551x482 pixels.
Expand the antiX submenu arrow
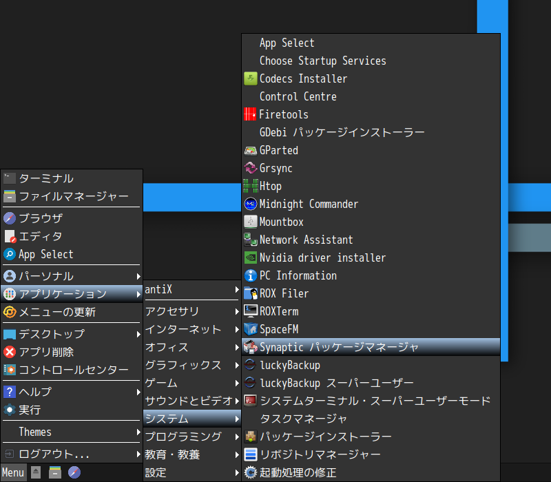(237, 290)
